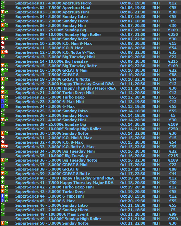Open SuperSeries 32 - 4.000€ K.O. 8-Max
Screen dimensions: 181x226
click(49, 142)
